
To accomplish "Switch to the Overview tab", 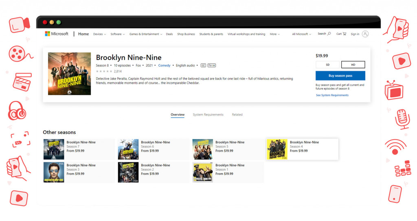I will [x=178, y=115].
